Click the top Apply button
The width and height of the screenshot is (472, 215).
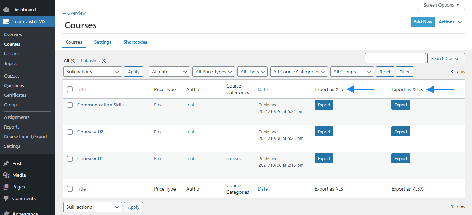click(133, 72)
